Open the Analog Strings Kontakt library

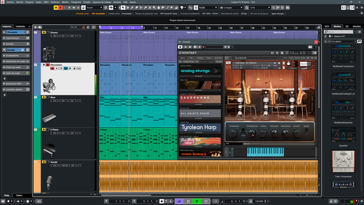pos(200,71)
